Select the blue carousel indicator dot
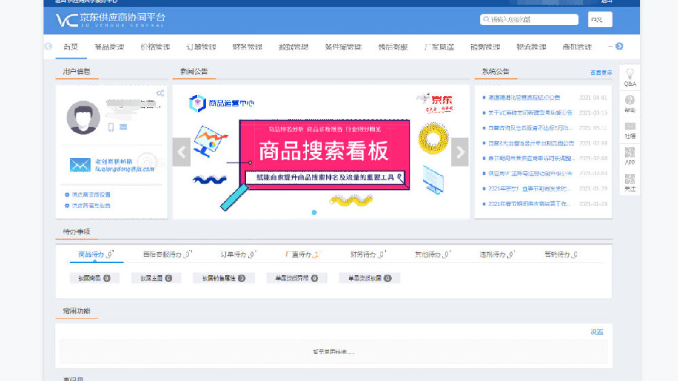Viewport: 678px width, 381px height. 315,212
